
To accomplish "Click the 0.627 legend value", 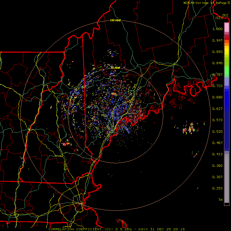I will coord(217,109).
